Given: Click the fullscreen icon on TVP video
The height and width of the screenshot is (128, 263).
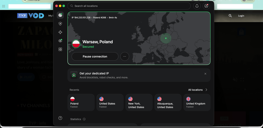Looking at the screenshot, I should coord(242,80).
